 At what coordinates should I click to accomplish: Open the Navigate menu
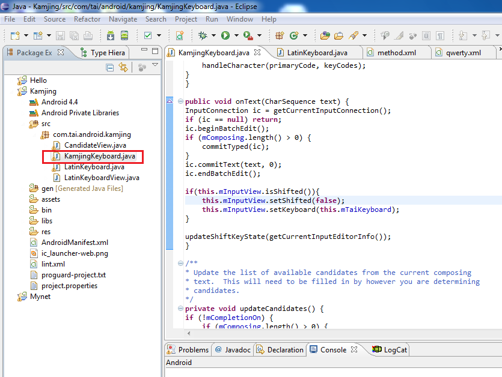pos(123,19)
